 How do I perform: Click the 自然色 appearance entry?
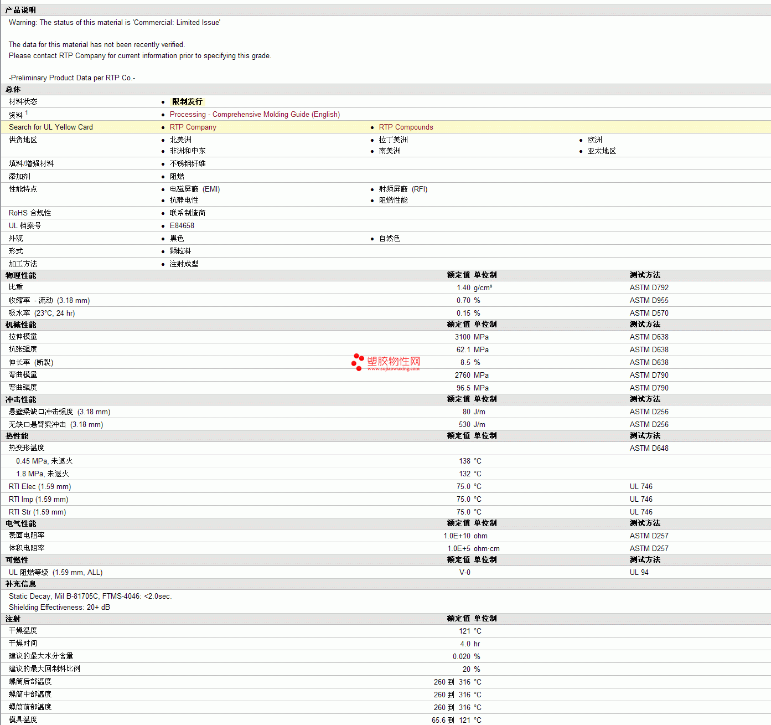pos(390,239)
